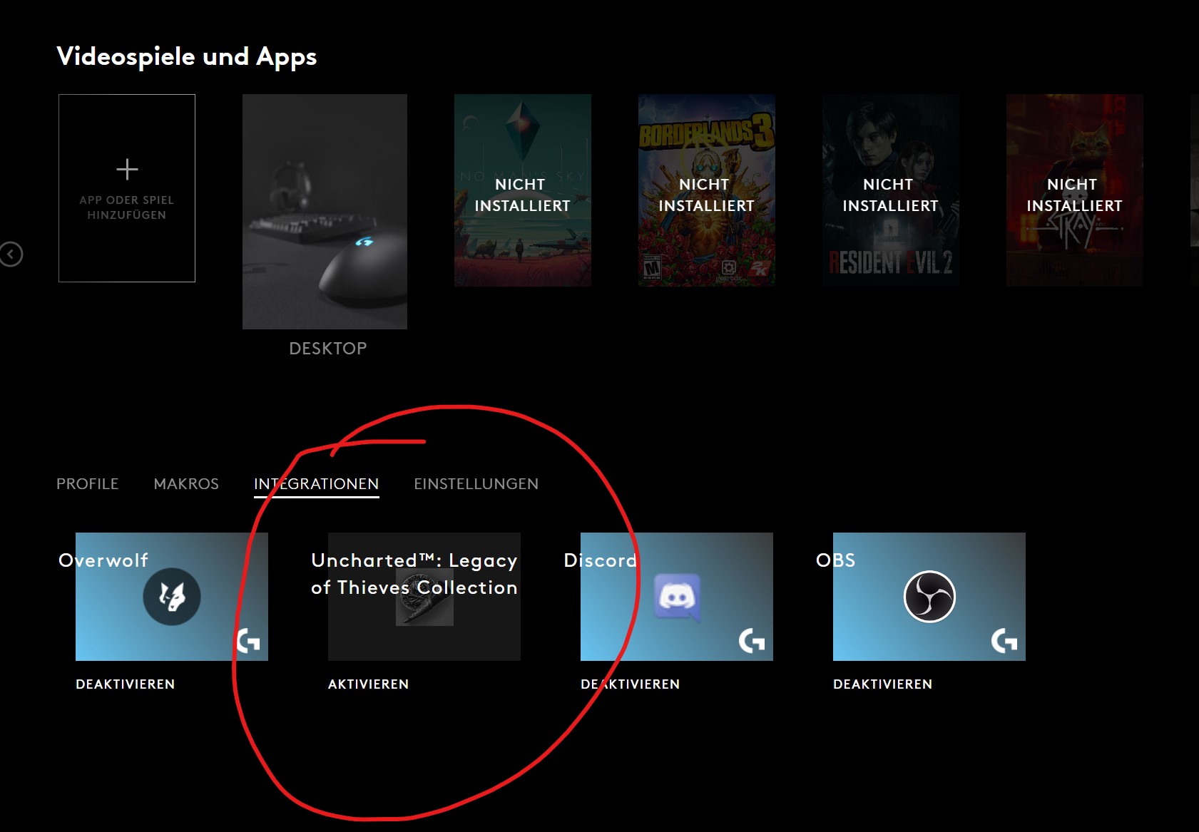Click the plus icon to add an app

(x=127, y=169)
